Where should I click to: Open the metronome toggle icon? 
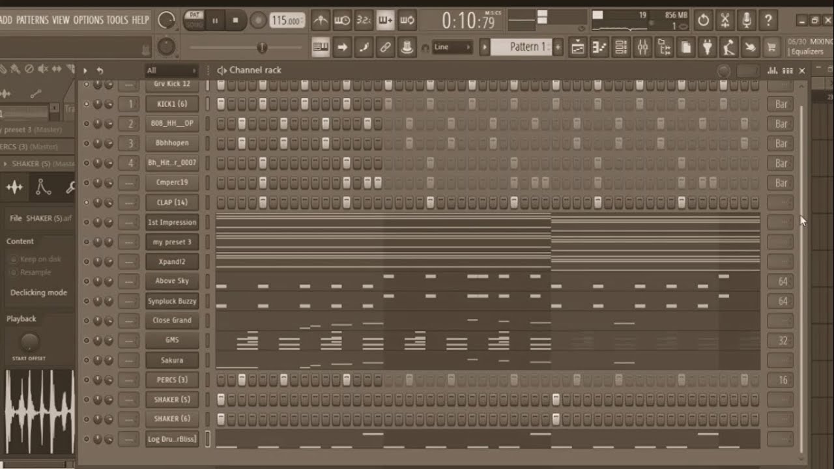coord(321,20)
